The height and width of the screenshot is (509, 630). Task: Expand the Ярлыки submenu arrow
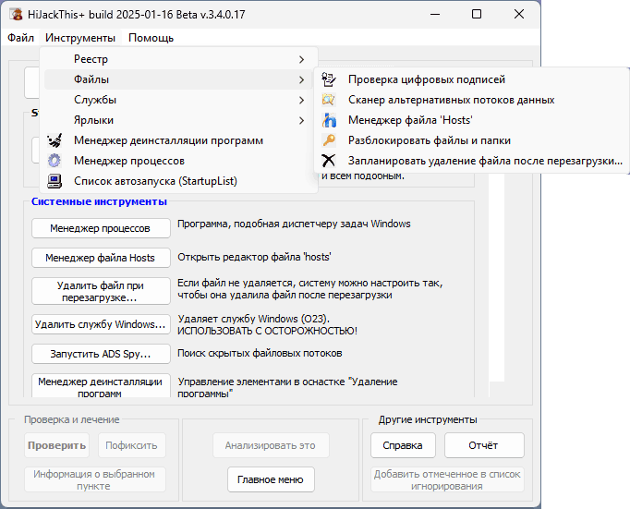pyautogui.click(x=301, y=120)
